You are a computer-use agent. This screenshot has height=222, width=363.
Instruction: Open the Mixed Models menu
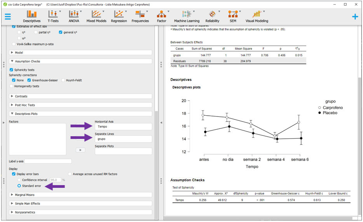click(96, 16)
